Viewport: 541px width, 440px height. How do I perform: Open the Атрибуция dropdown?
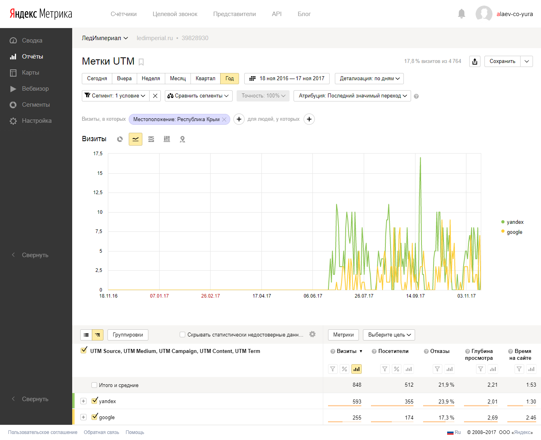352,96
